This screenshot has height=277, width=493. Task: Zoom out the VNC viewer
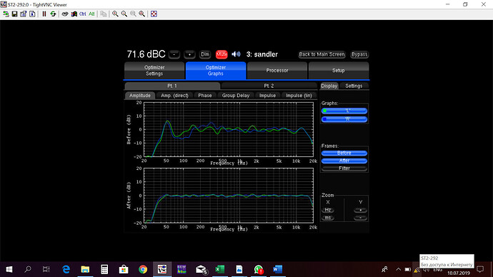[124, 14]
